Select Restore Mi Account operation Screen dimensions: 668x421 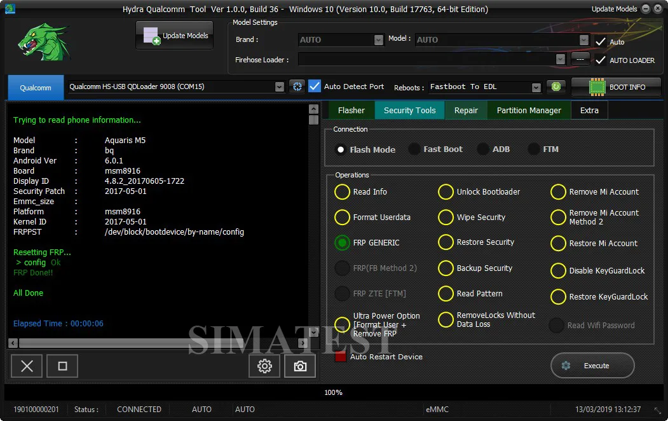coord(558,244)
